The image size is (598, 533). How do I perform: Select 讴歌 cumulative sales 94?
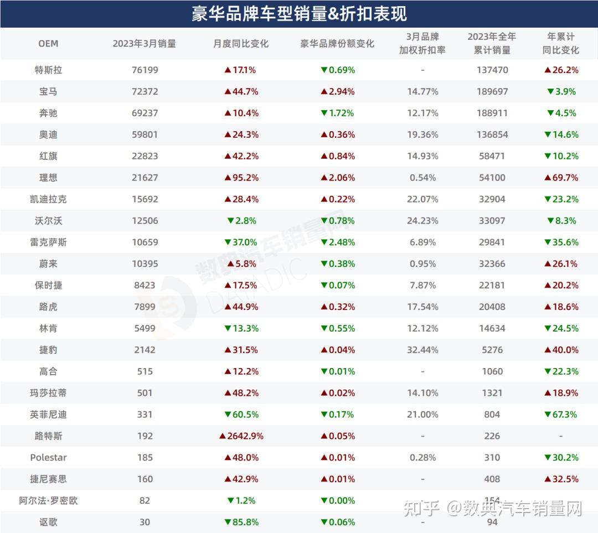pyautogui.click(x=492, y=522)
